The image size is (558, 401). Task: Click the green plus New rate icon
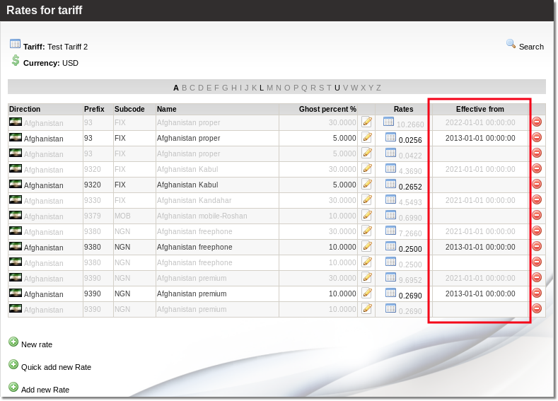13,342
